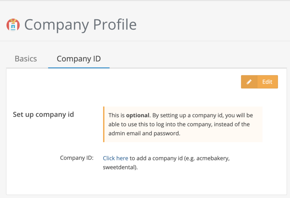This screenshot has width=290, height=198.
Task: Click here to add a company id
Action: (115, 158)
